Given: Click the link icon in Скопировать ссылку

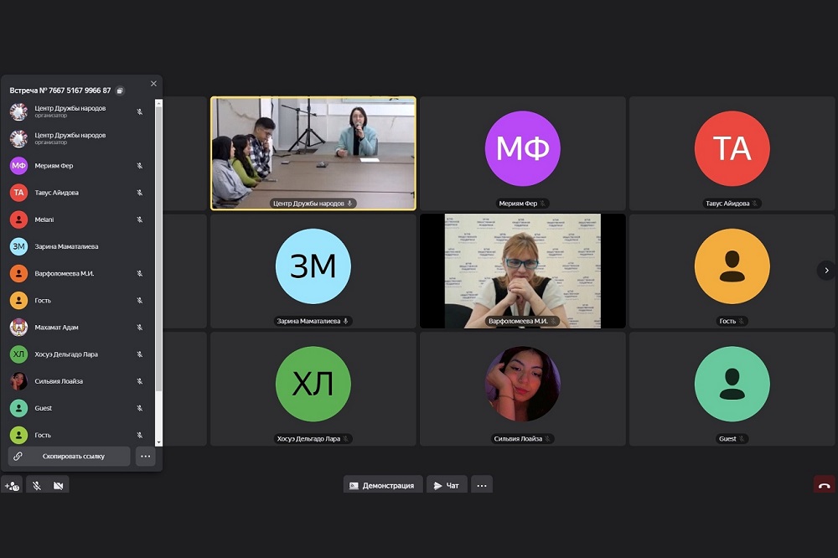Looking at the screenshot, I should 18,456.
